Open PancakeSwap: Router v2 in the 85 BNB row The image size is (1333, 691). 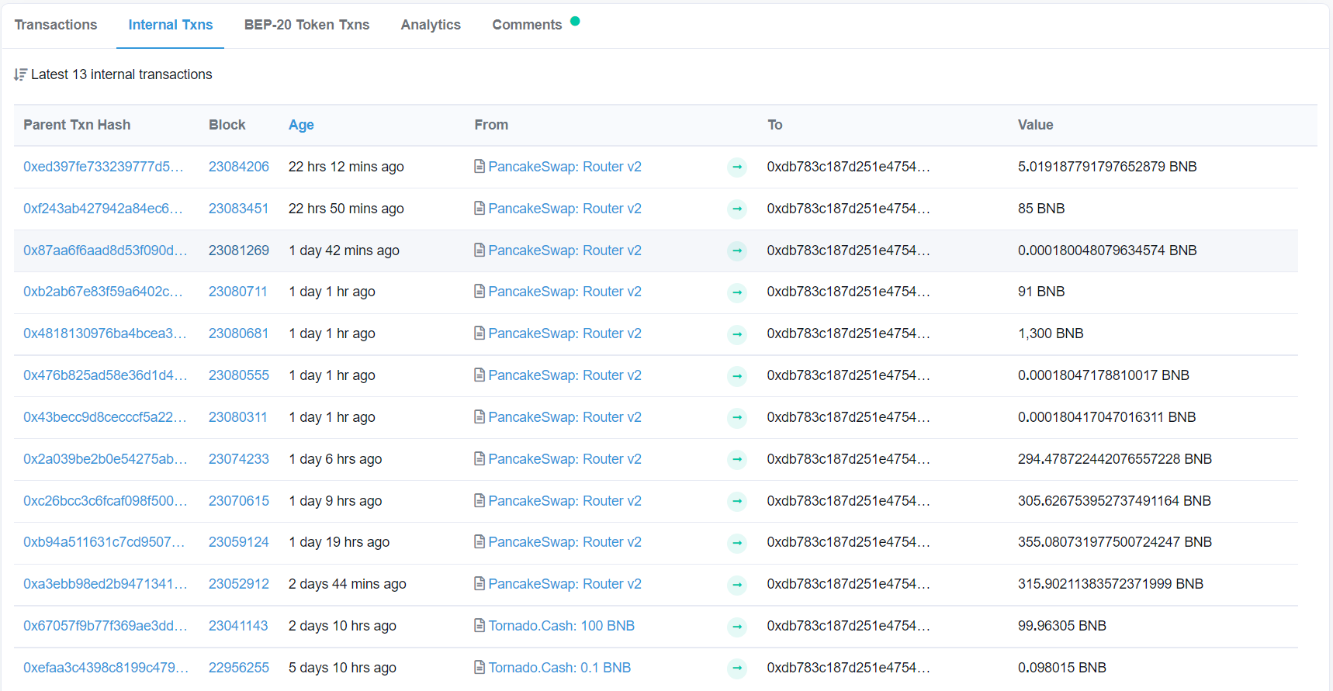pos(565,209)
